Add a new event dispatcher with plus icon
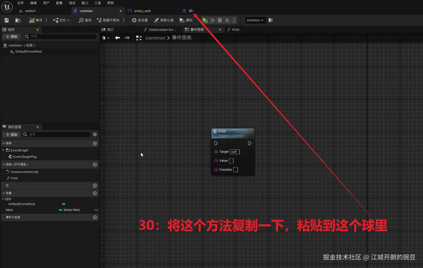The height and width of the screenshot is (268, 423). (x=95, y=217)
